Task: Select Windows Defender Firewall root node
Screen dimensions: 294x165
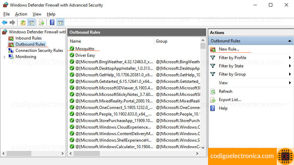Action: (x=37, y=32)
